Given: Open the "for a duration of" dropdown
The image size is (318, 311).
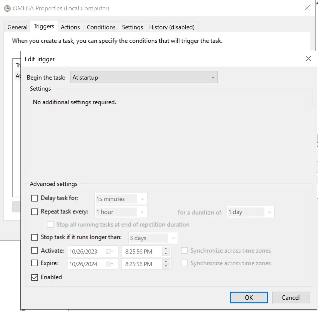Looking at the screenshot, I should point(270,212).
